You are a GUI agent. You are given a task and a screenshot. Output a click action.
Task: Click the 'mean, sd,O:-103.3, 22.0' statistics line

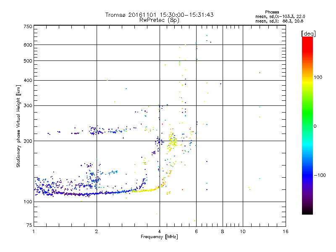click(280, 16)
